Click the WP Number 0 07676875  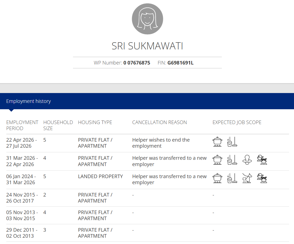[x=137, y=63]
